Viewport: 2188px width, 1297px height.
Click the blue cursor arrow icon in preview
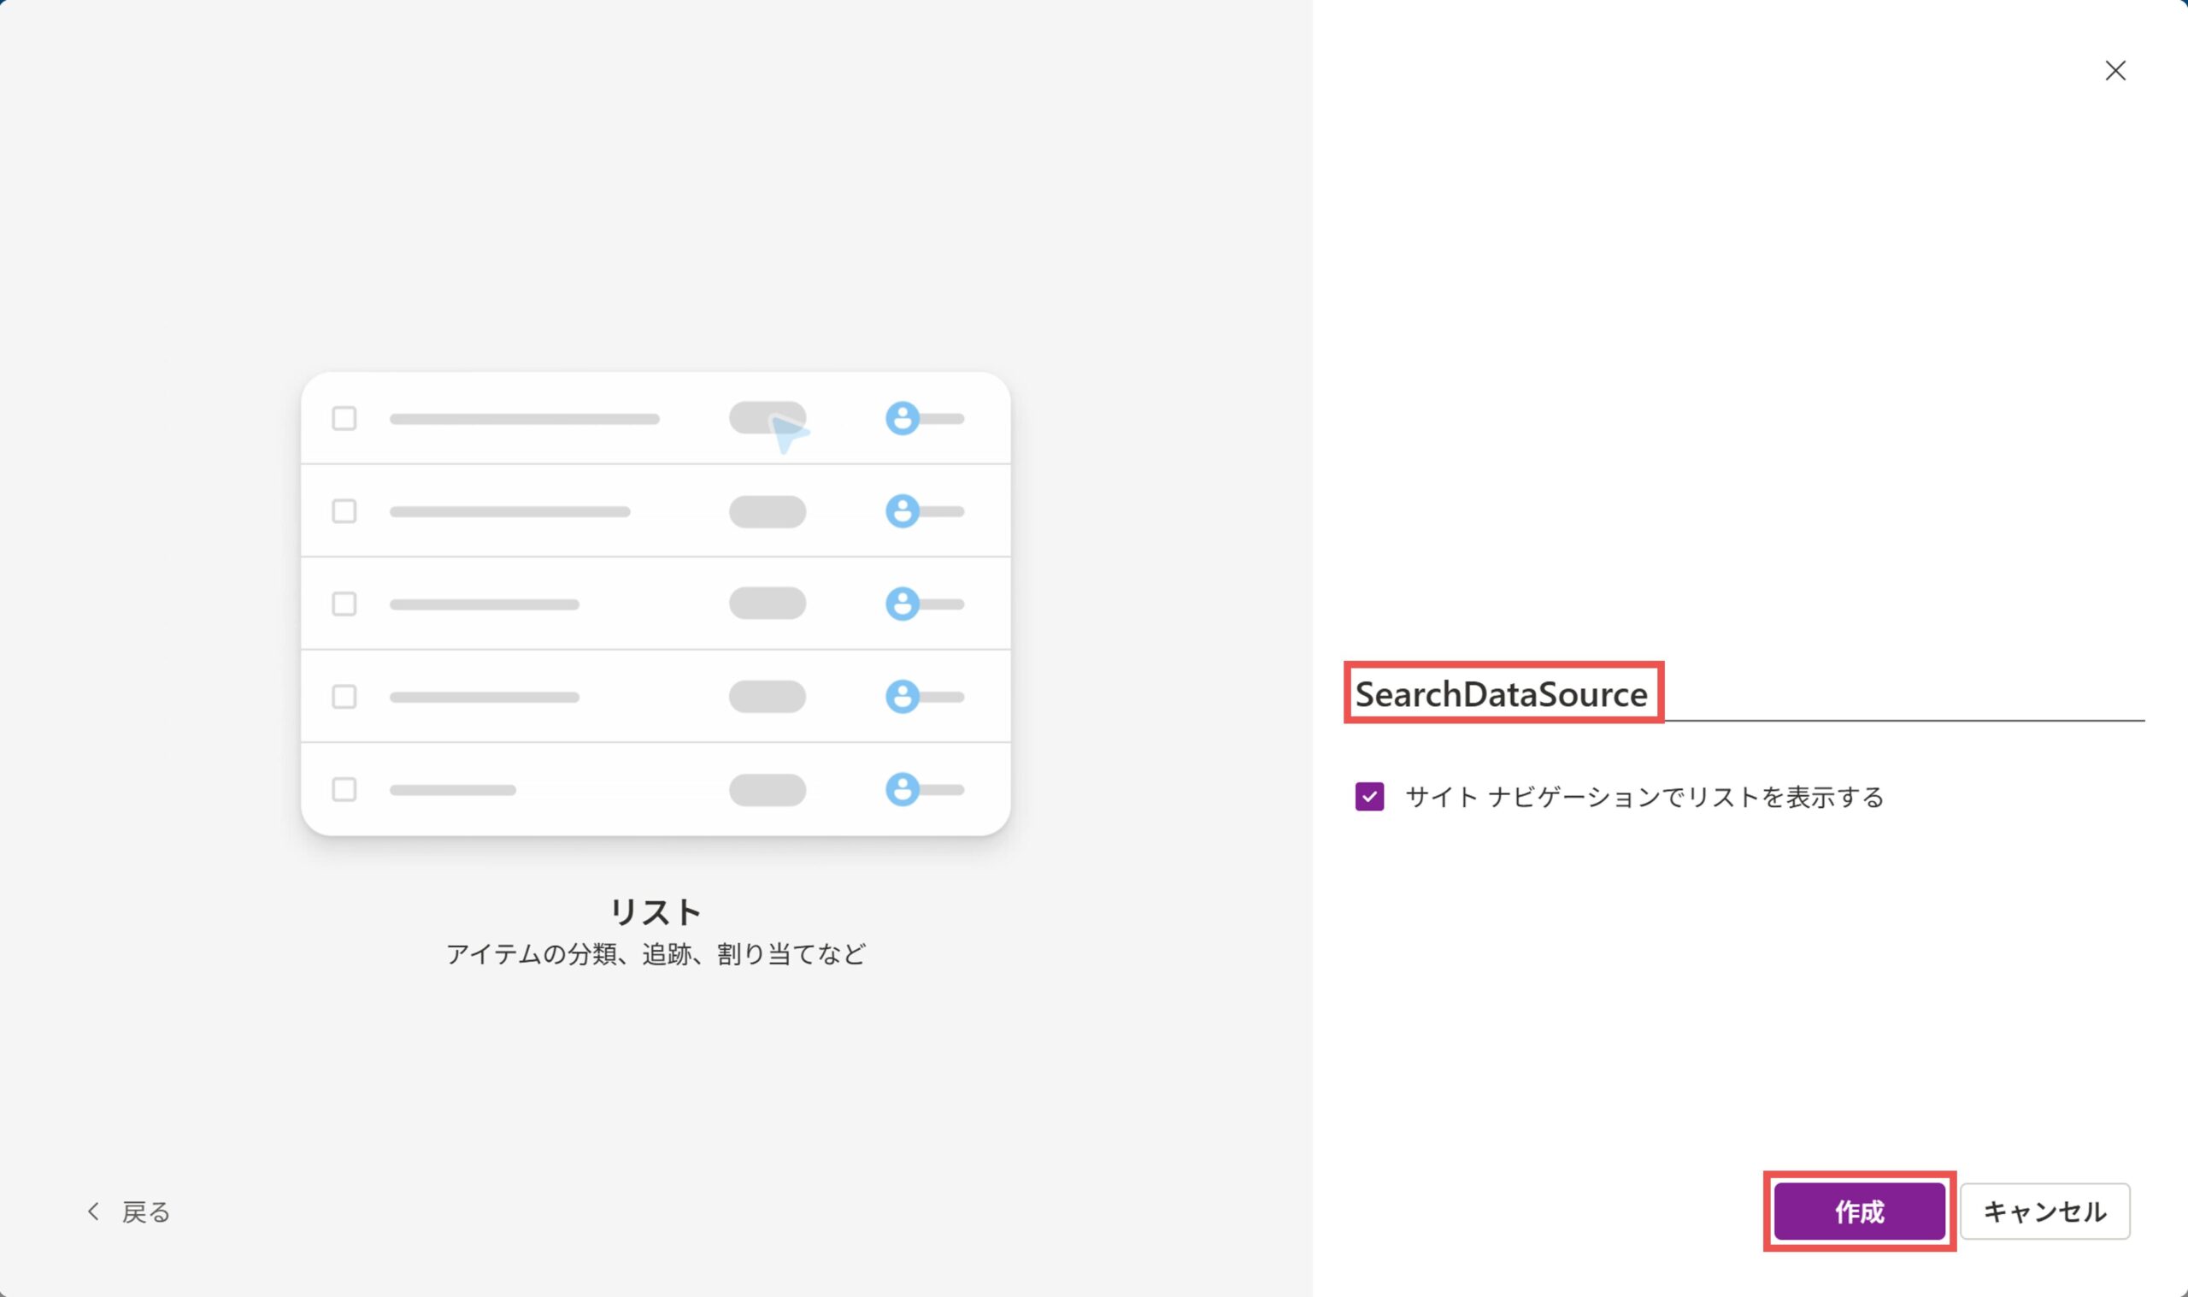click(788, 433)
